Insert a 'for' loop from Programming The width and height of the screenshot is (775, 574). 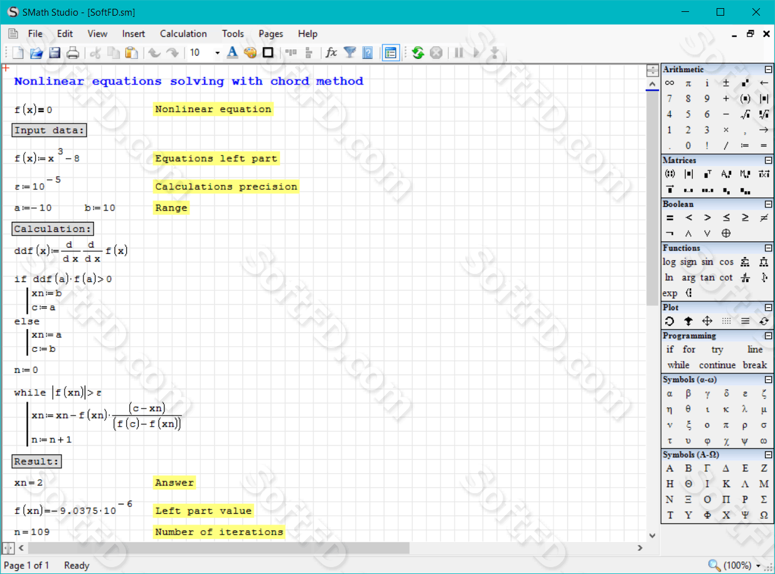[689, 350]
